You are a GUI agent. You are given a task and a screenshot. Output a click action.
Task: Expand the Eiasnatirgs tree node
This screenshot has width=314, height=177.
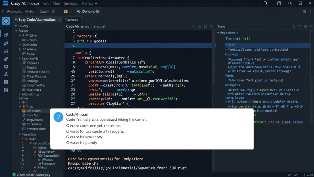tap(20, 94)
